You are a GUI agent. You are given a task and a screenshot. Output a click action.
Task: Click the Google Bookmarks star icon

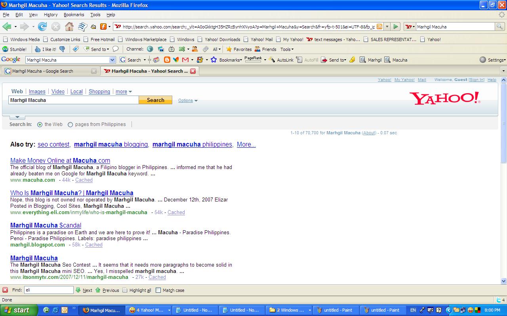tap(213, 60)
